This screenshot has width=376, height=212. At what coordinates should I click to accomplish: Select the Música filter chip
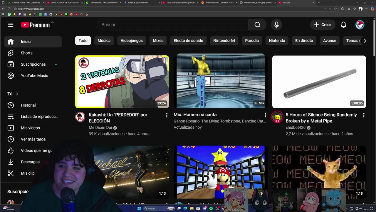(x=104, y=41)
